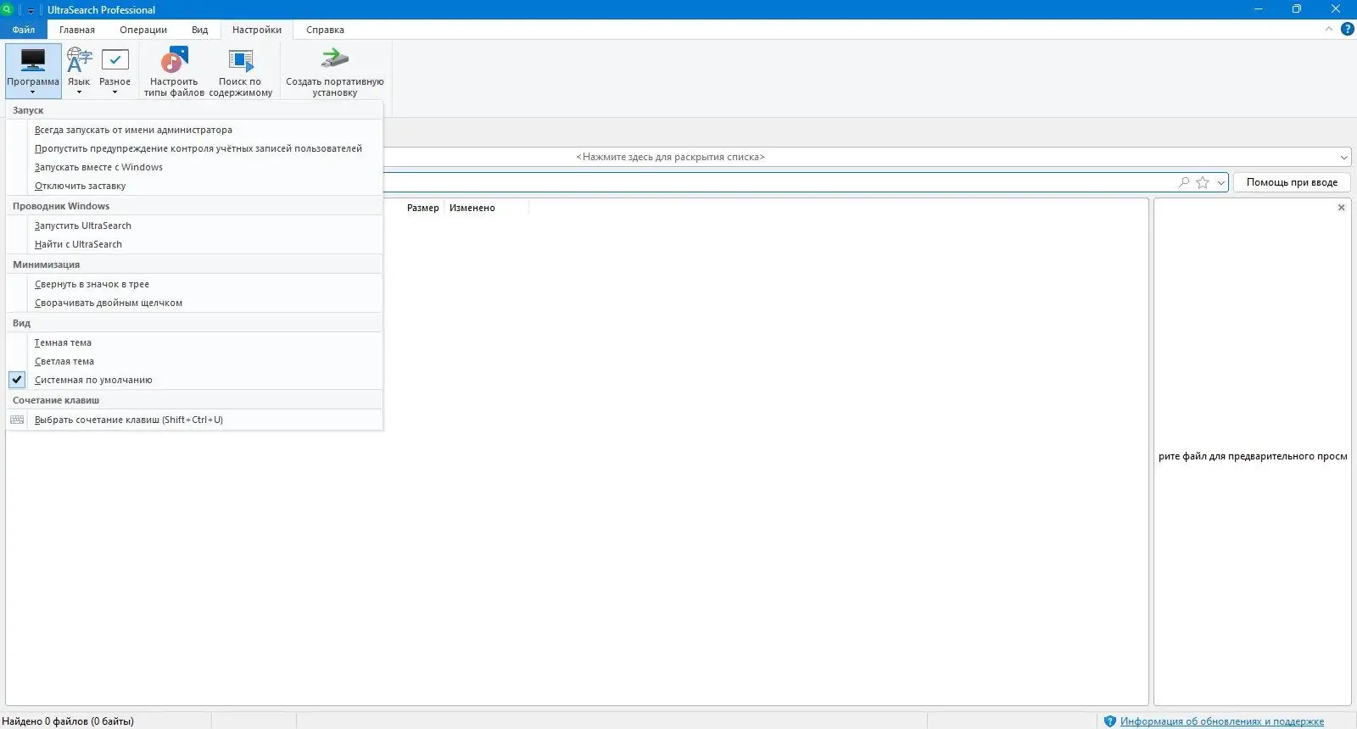Select Системная по умолчанию theme
Screen dimensions: 1357x729
point(194,380)
